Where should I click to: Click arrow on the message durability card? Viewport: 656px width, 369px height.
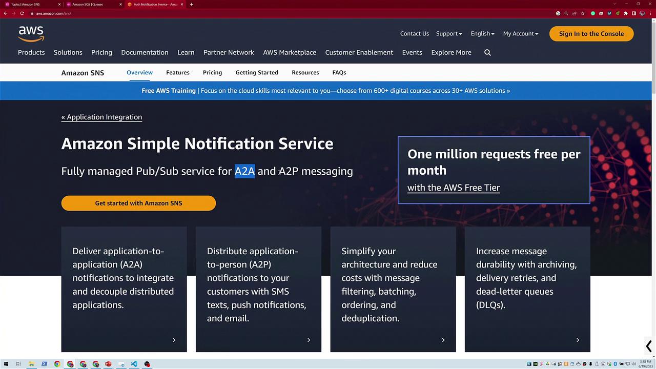[x=578, y=340]
